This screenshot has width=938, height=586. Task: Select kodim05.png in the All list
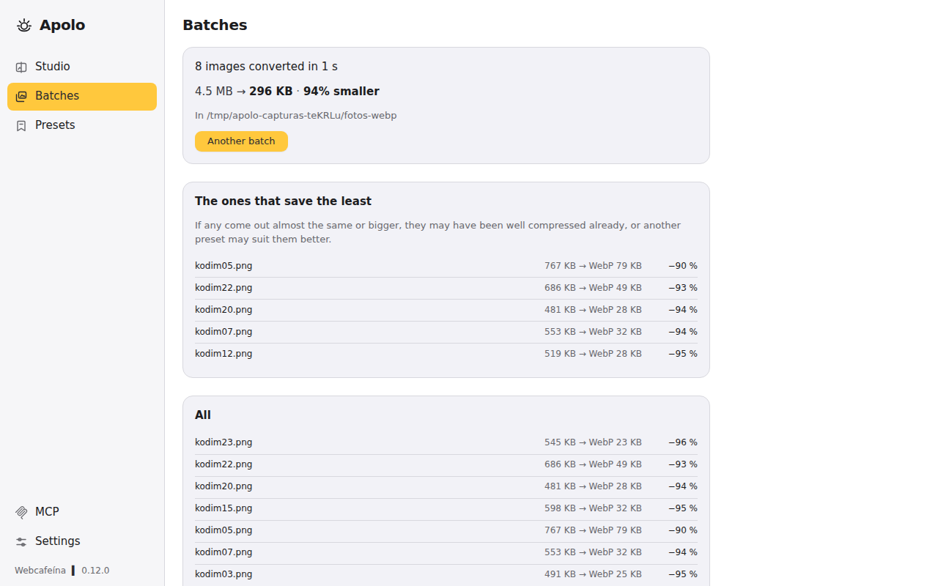pos(446,530)
